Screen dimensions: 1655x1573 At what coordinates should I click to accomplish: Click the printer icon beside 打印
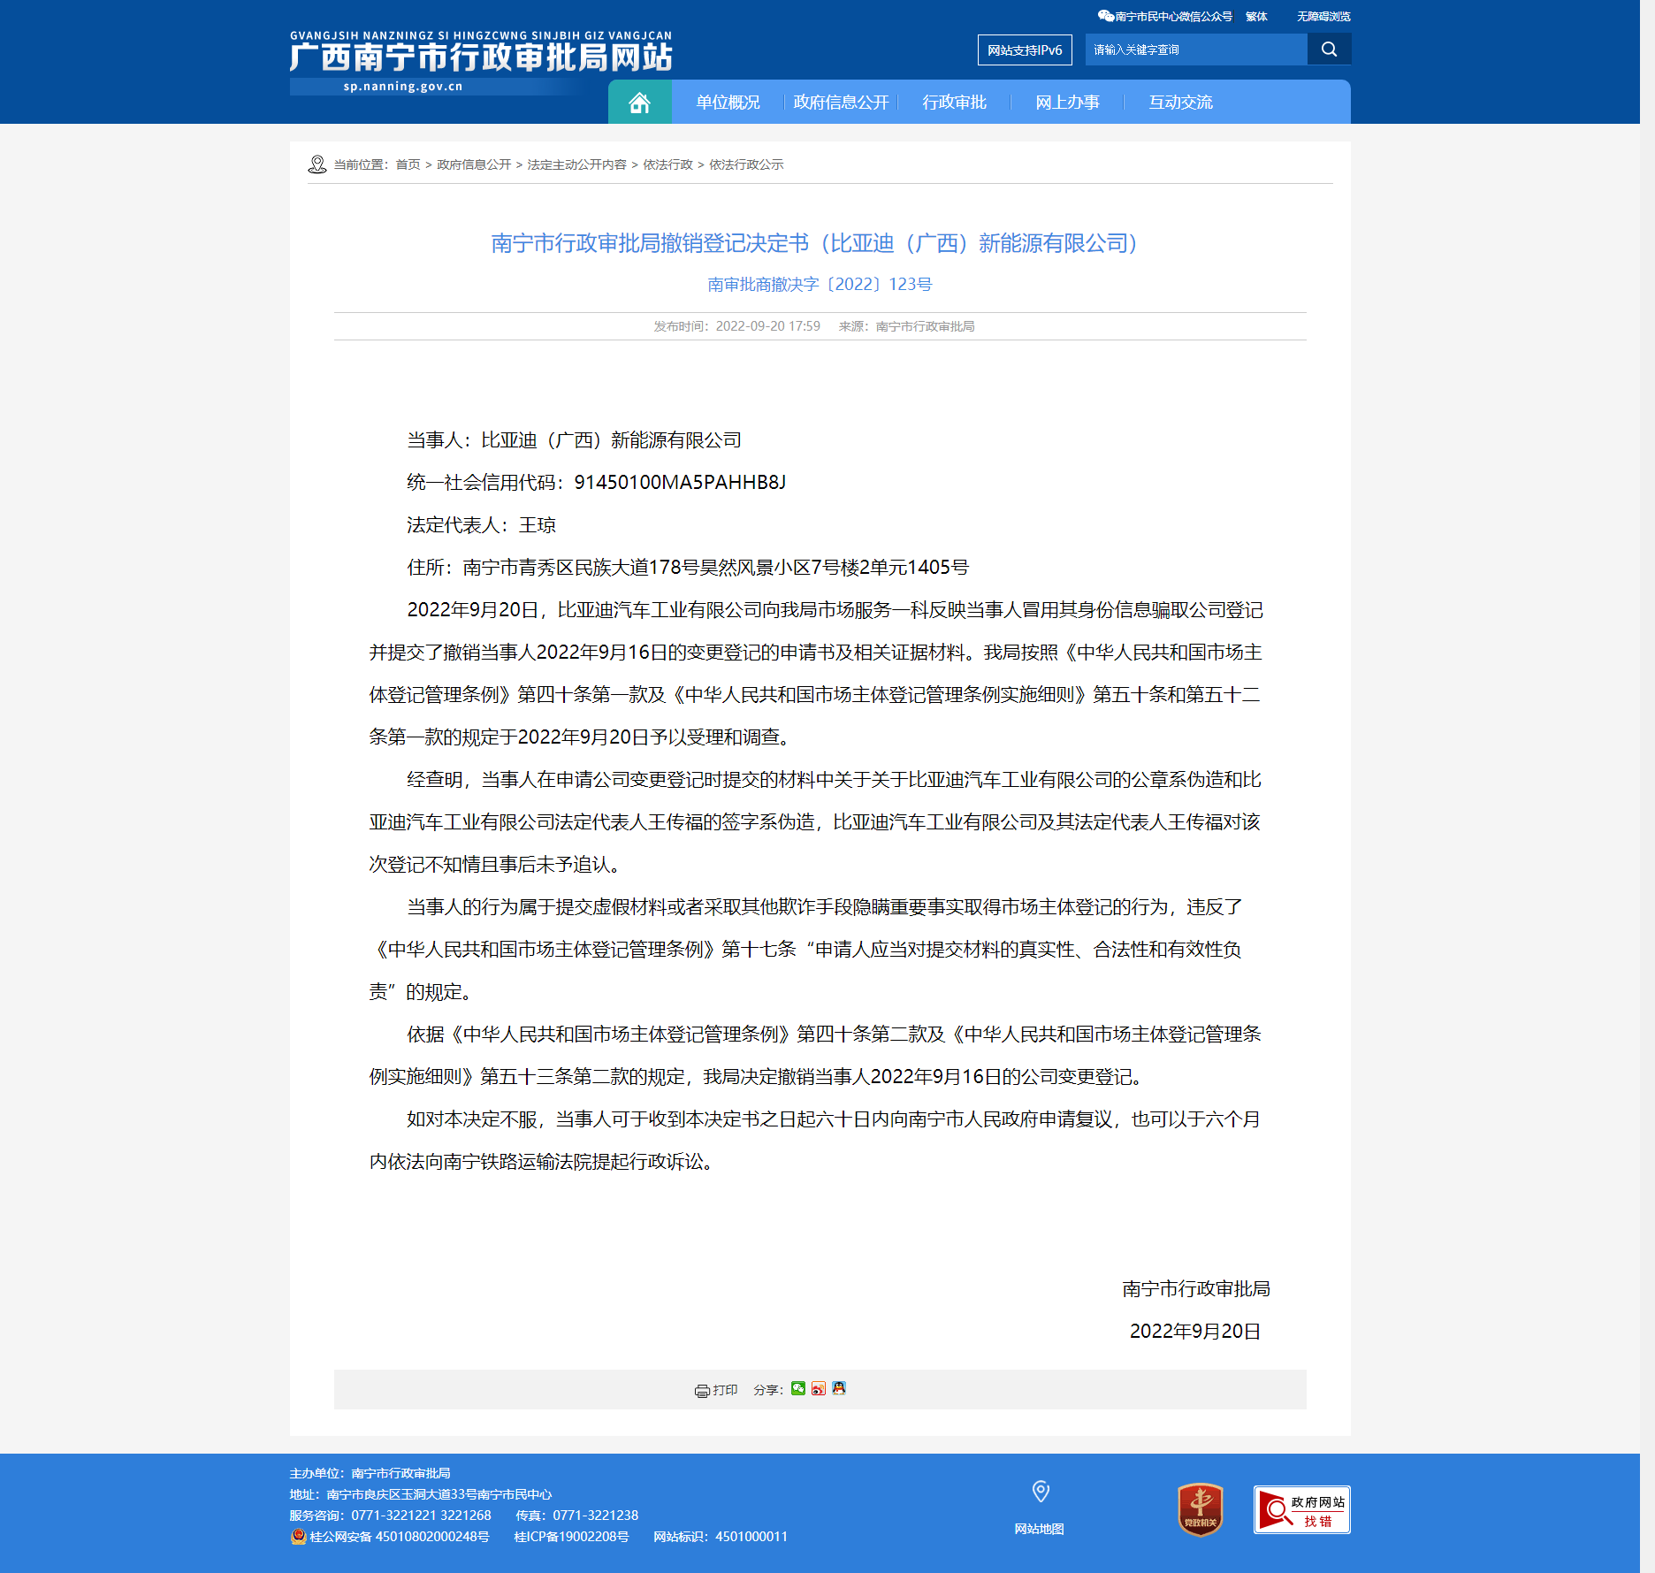click(702, 1390)
